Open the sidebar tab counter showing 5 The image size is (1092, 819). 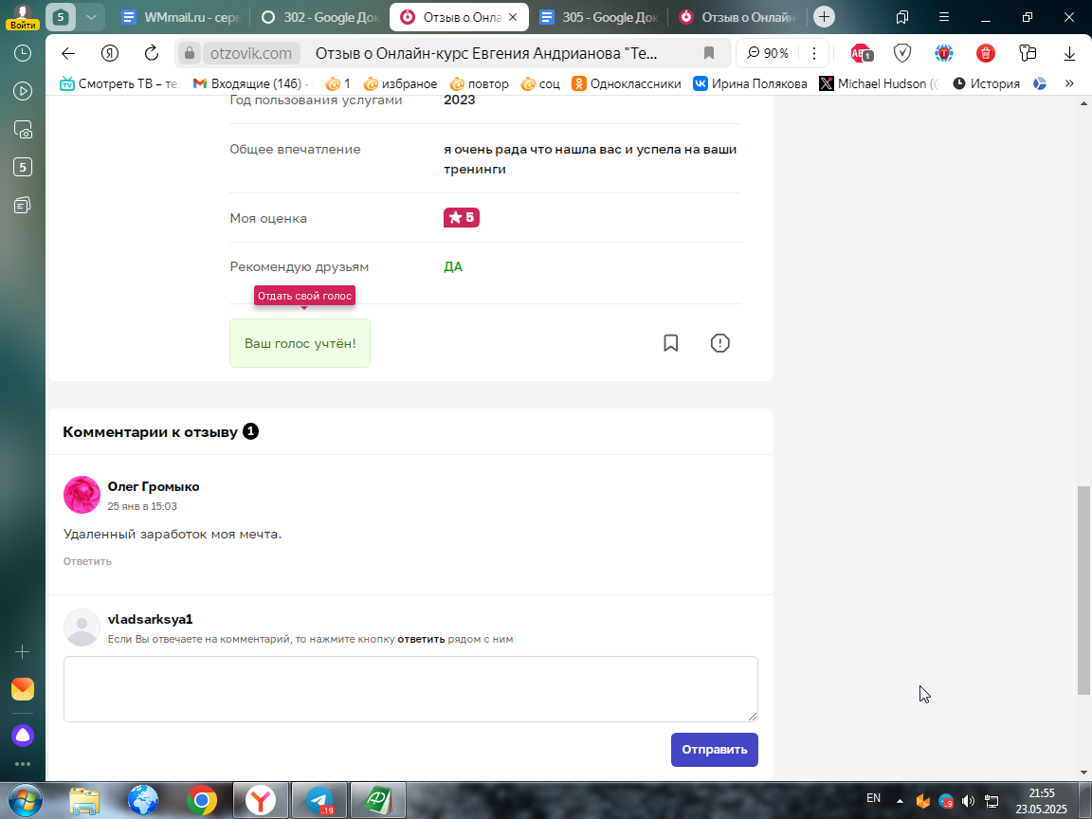pyautogui.click(x=23, y=167)
